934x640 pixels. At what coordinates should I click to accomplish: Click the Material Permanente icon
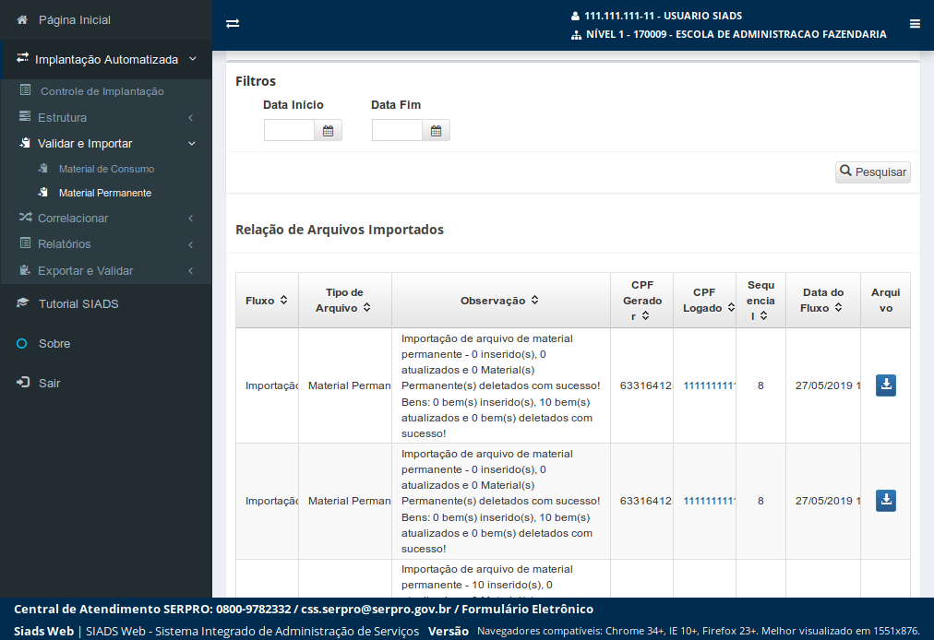42,193
